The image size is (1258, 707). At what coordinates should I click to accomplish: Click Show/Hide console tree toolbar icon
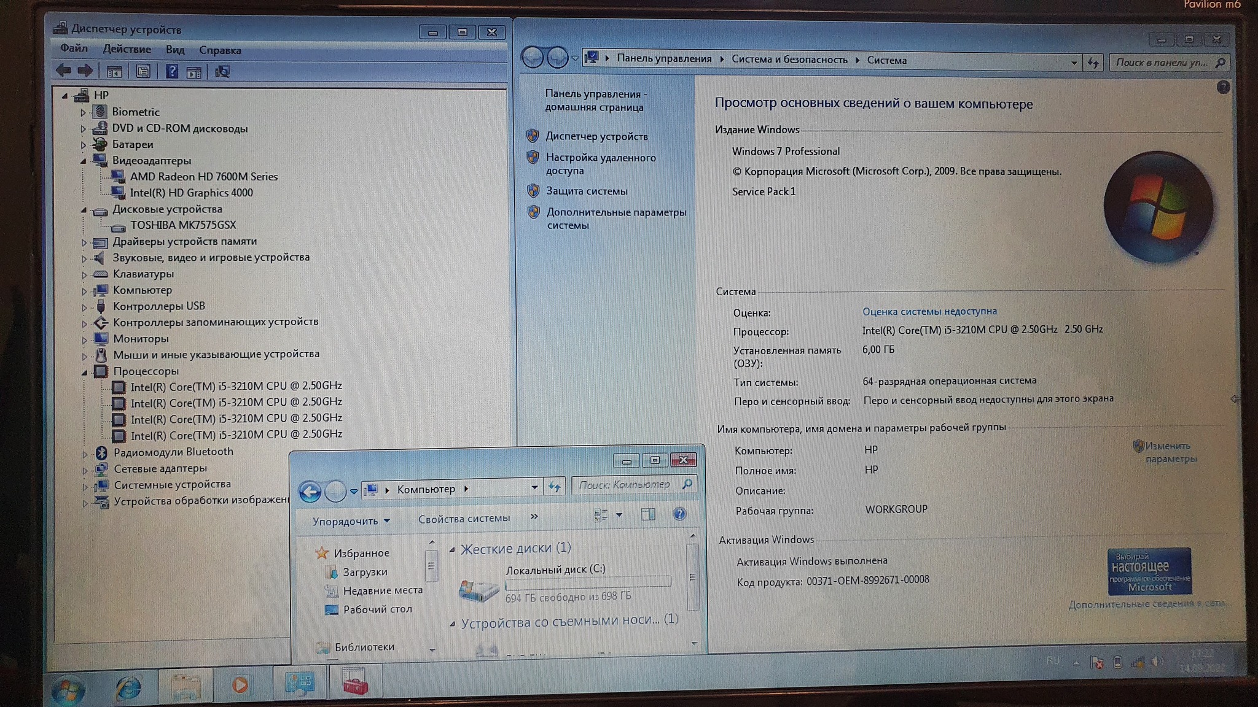pyautogui.click(x=114, y=71)
